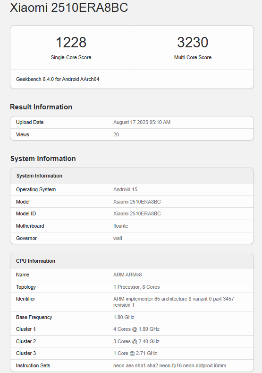This screenshot has height=373, width=262.
Task: Select the 3230 multi-core score value
Action: pos(193,42)
